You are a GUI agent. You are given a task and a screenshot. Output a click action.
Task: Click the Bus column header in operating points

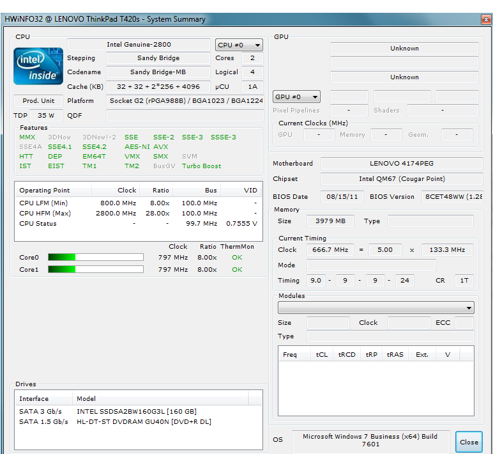coord(197,190)
